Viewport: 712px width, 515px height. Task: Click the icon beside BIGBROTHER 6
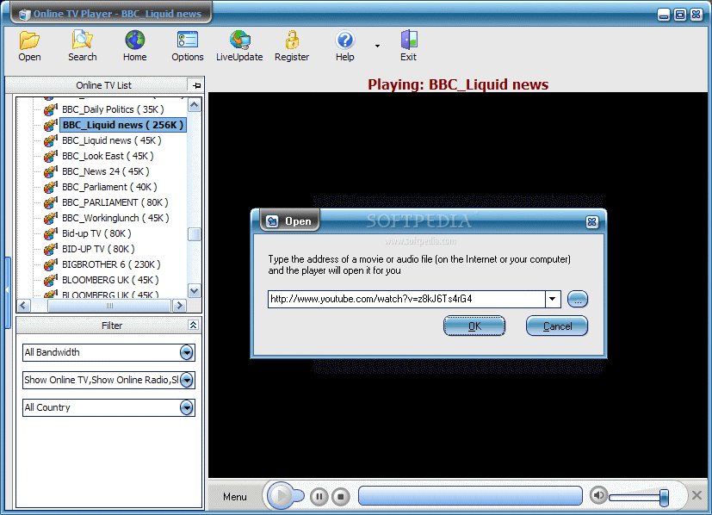click(x=51, y=264)
